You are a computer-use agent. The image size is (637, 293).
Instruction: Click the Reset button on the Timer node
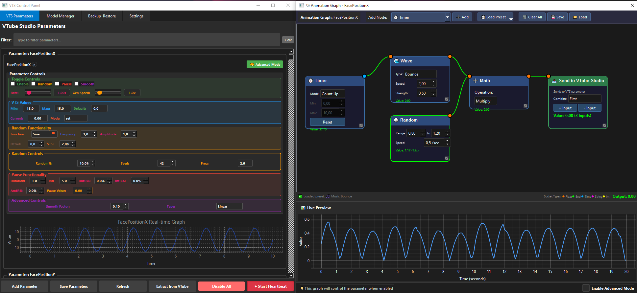point(328,122)
